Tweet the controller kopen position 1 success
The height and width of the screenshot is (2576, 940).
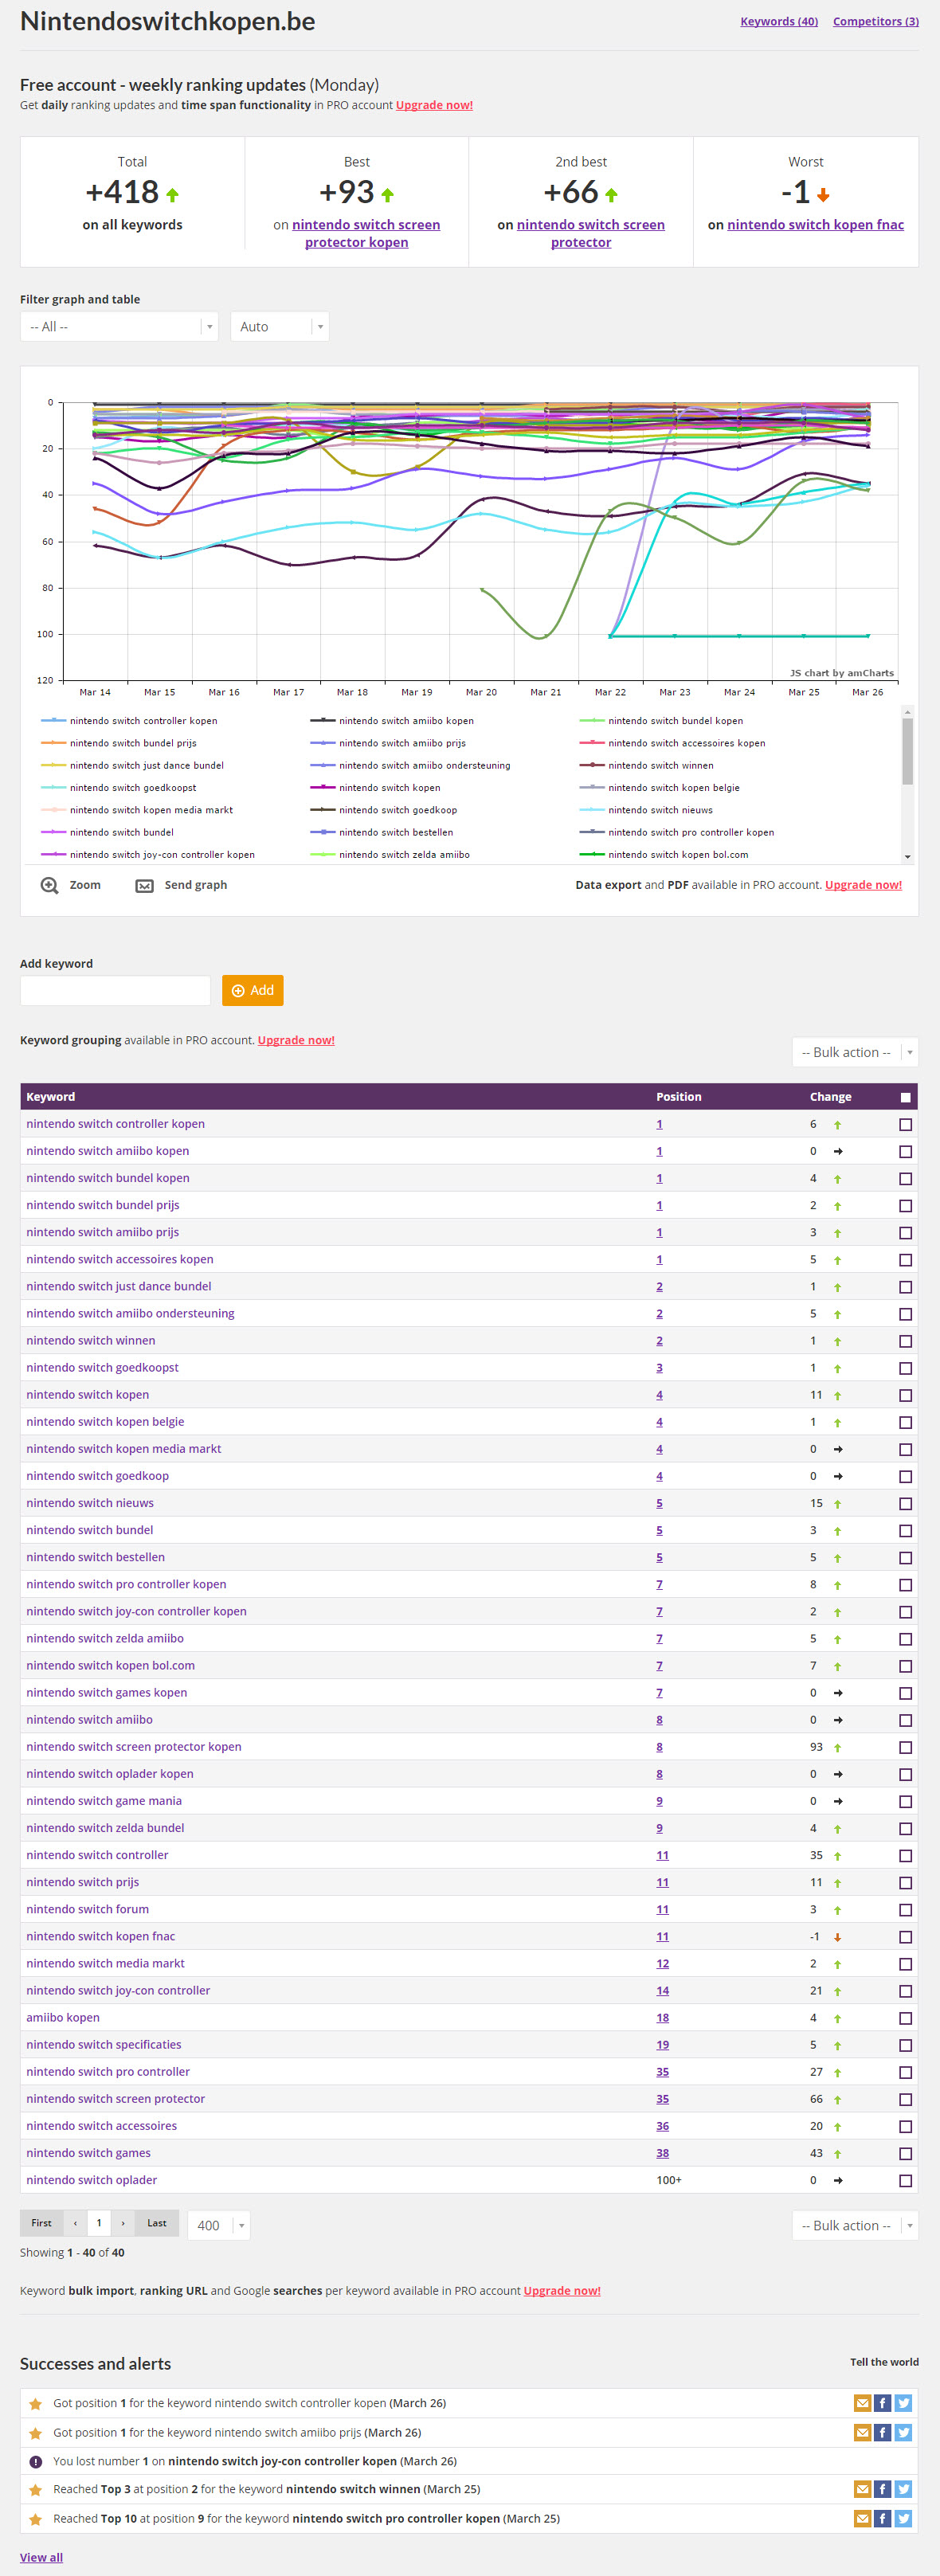tap(903, 2403)
